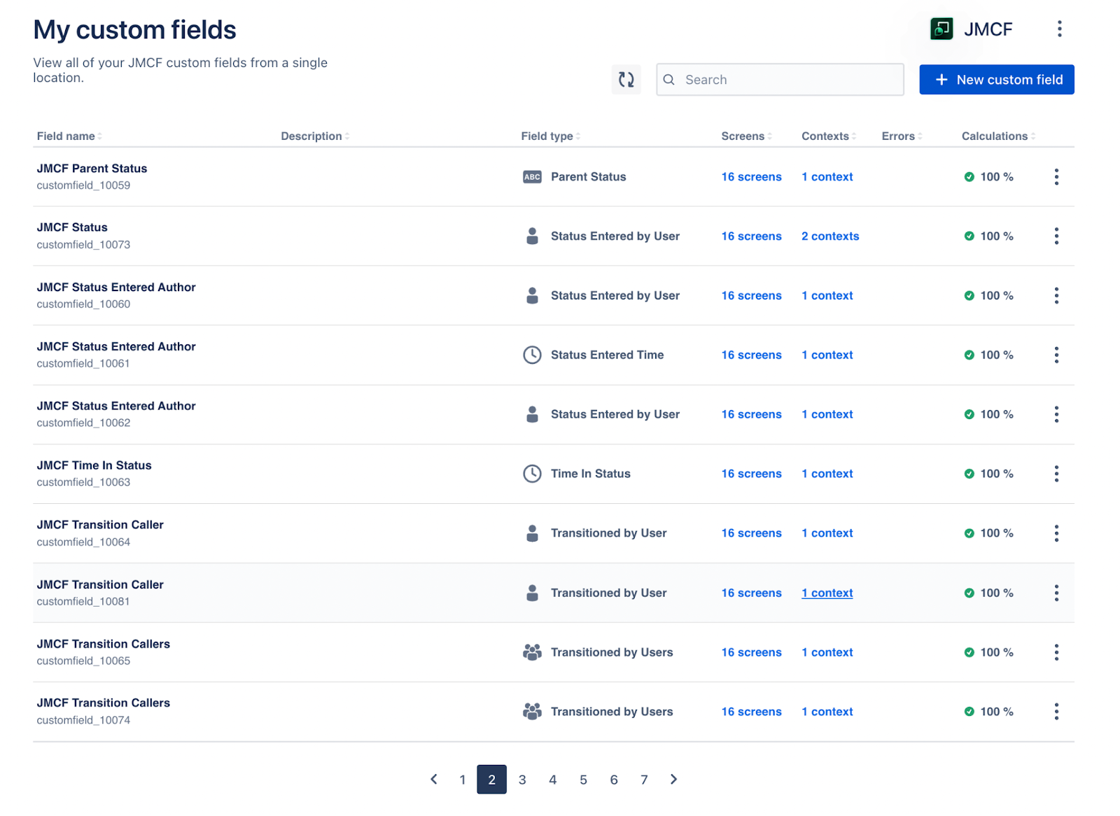Jump to page 6
Screen dimensions: 1120x816
pyautogui.click(x=614, y=780)
